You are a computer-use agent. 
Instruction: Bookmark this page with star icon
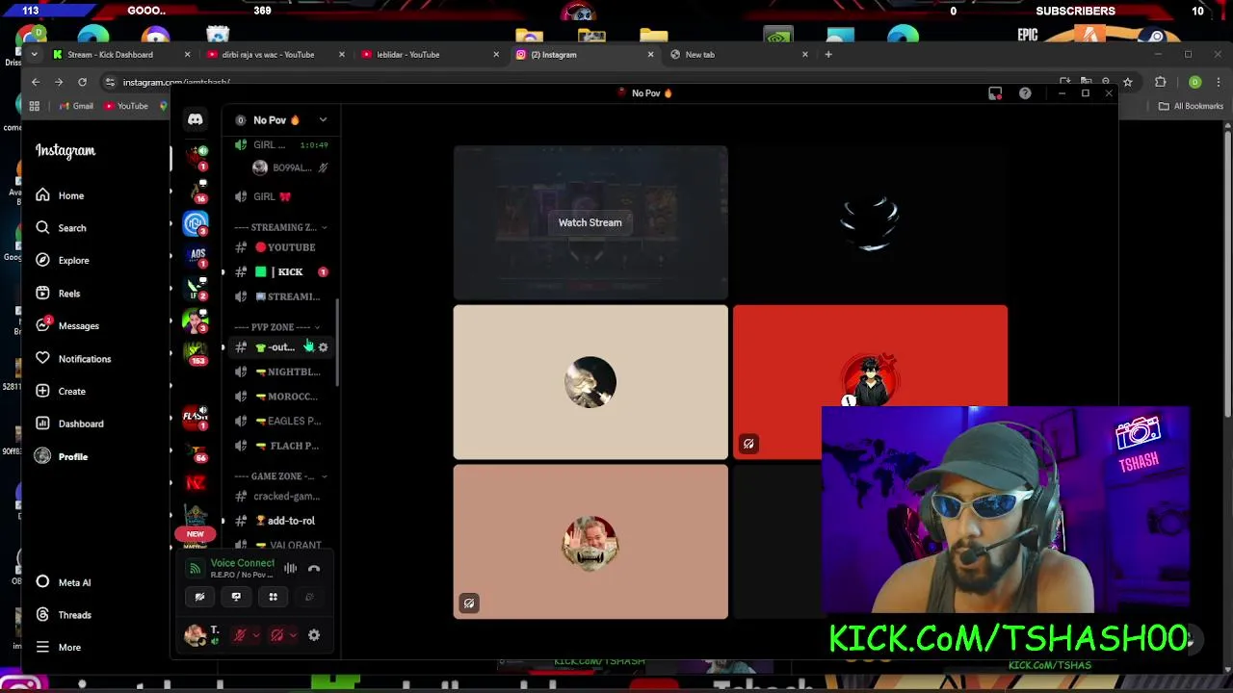1127,82
